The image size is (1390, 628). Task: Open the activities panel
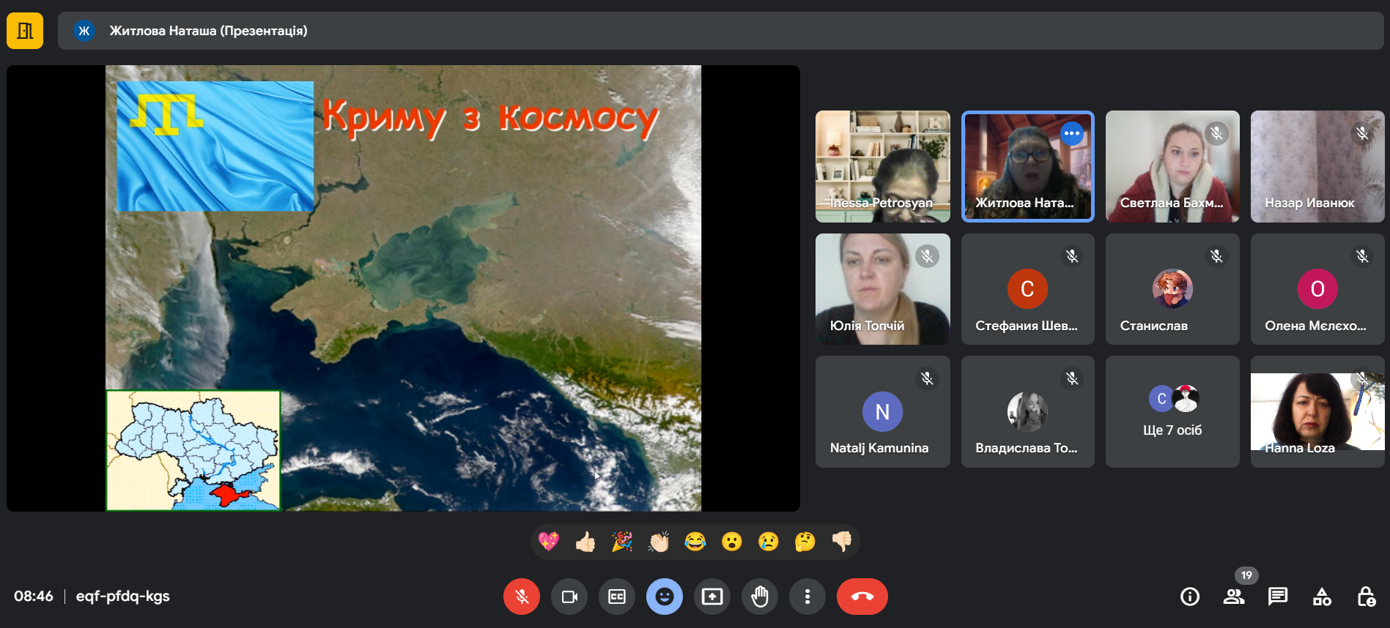pyautogui.click(x=1322, y=597)
